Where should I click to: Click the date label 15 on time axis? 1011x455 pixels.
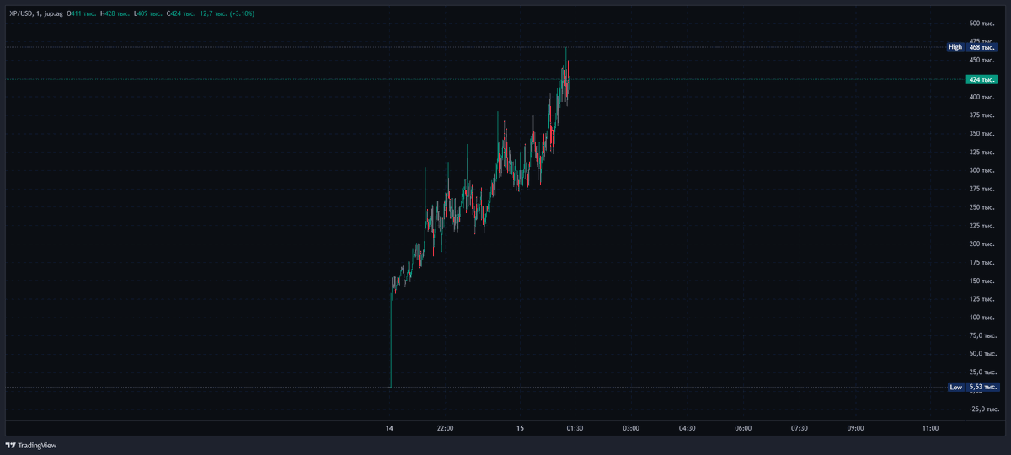pos(520,429)
